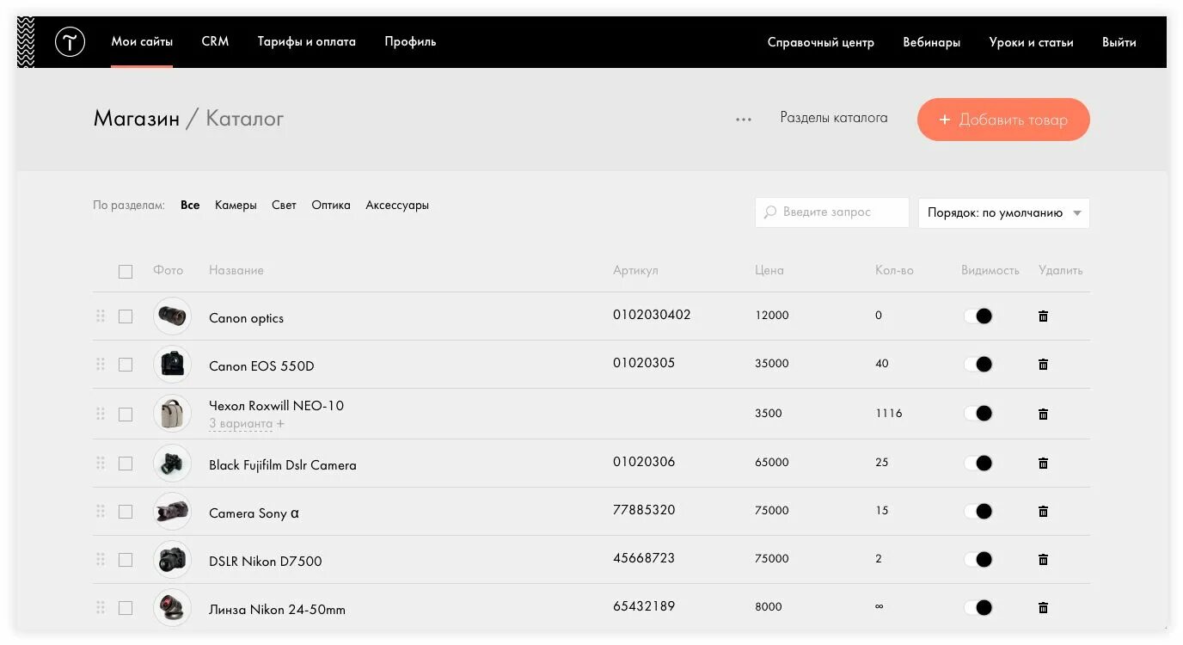1183x645 pixels.
Task: Open Разделы каталога link
Action: coord(833,118)
